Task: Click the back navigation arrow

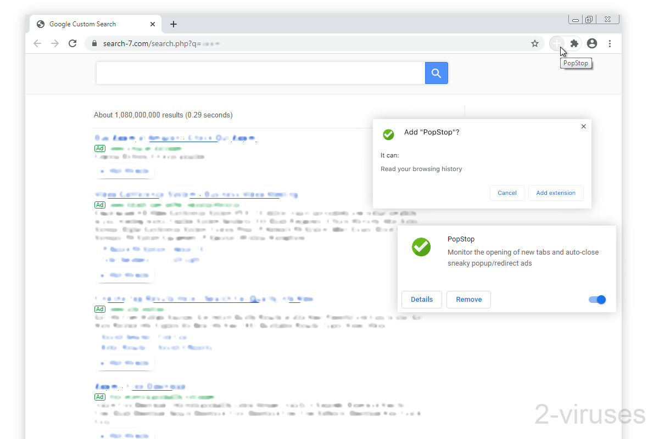Action: (x=37, y=43)
